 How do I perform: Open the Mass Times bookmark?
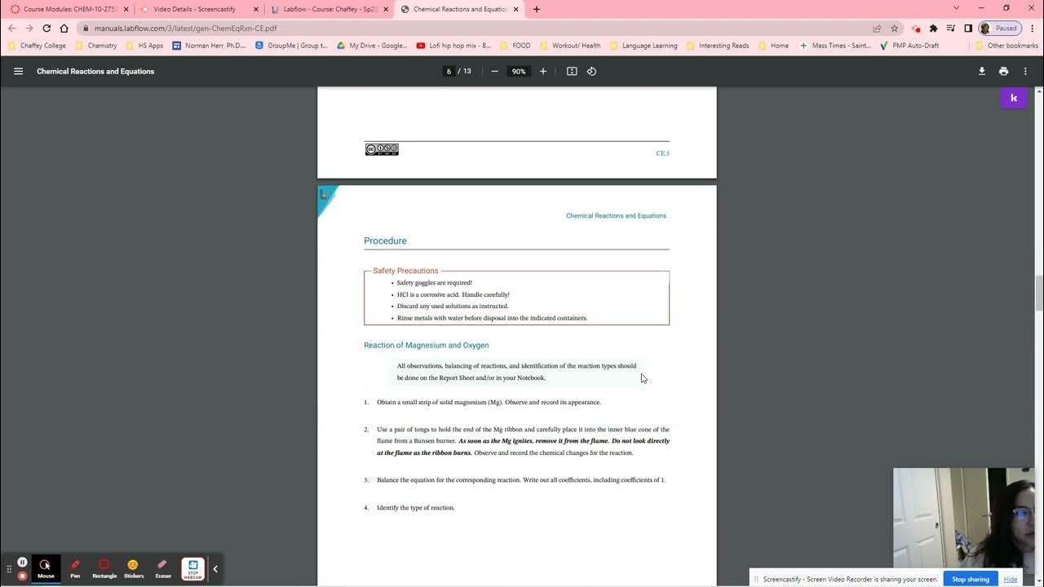click(835, 46)
